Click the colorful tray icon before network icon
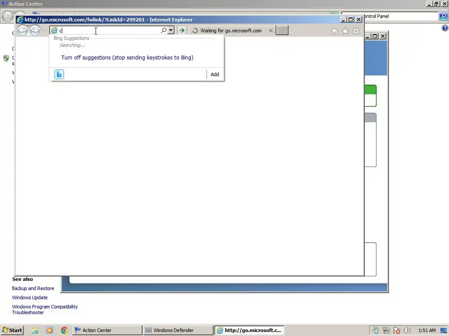Screen dimensions: 449x336 point(375,330)
